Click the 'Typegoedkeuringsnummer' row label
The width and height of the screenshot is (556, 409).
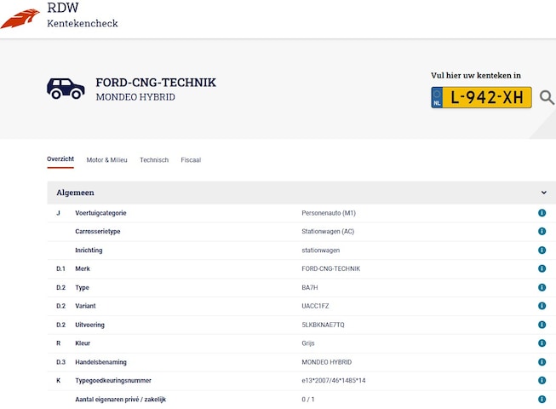(113, 380)
